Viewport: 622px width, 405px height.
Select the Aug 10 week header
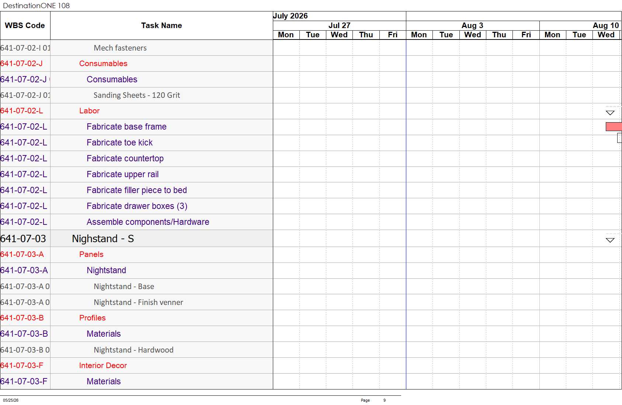click(x=581, y=25)
